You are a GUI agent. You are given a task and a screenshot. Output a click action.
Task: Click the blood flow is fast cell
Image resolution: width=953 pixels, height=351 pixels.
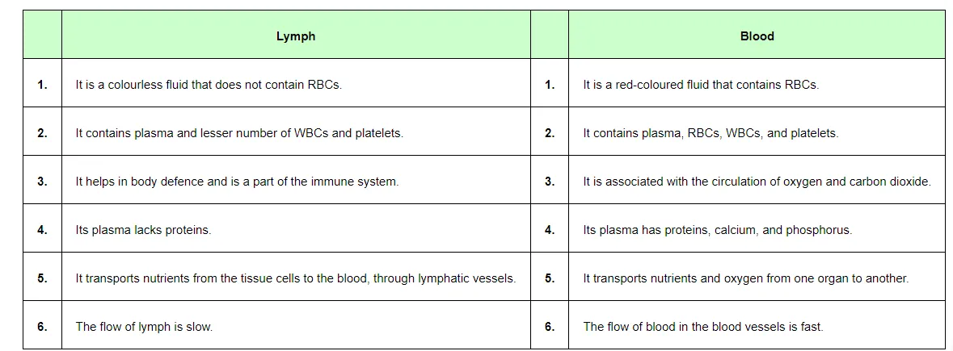(702, 327)
